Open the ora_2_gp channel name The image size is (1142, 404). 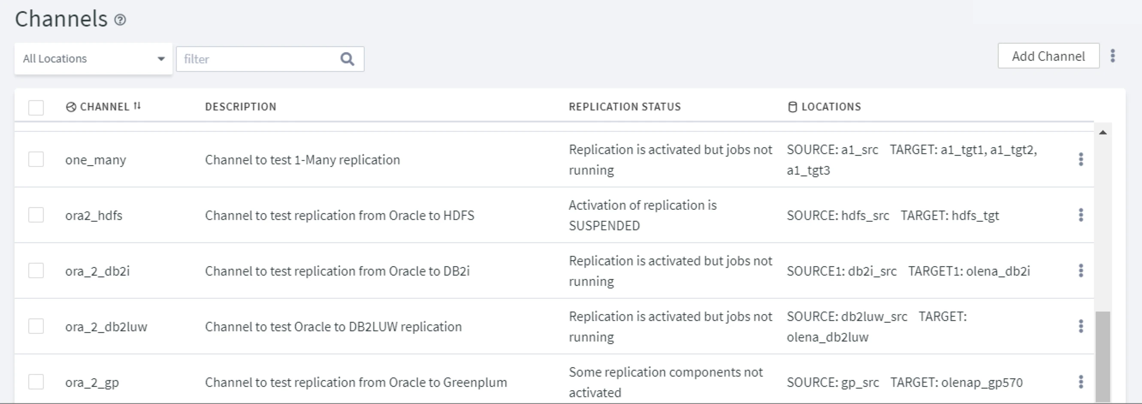point(92,382)
